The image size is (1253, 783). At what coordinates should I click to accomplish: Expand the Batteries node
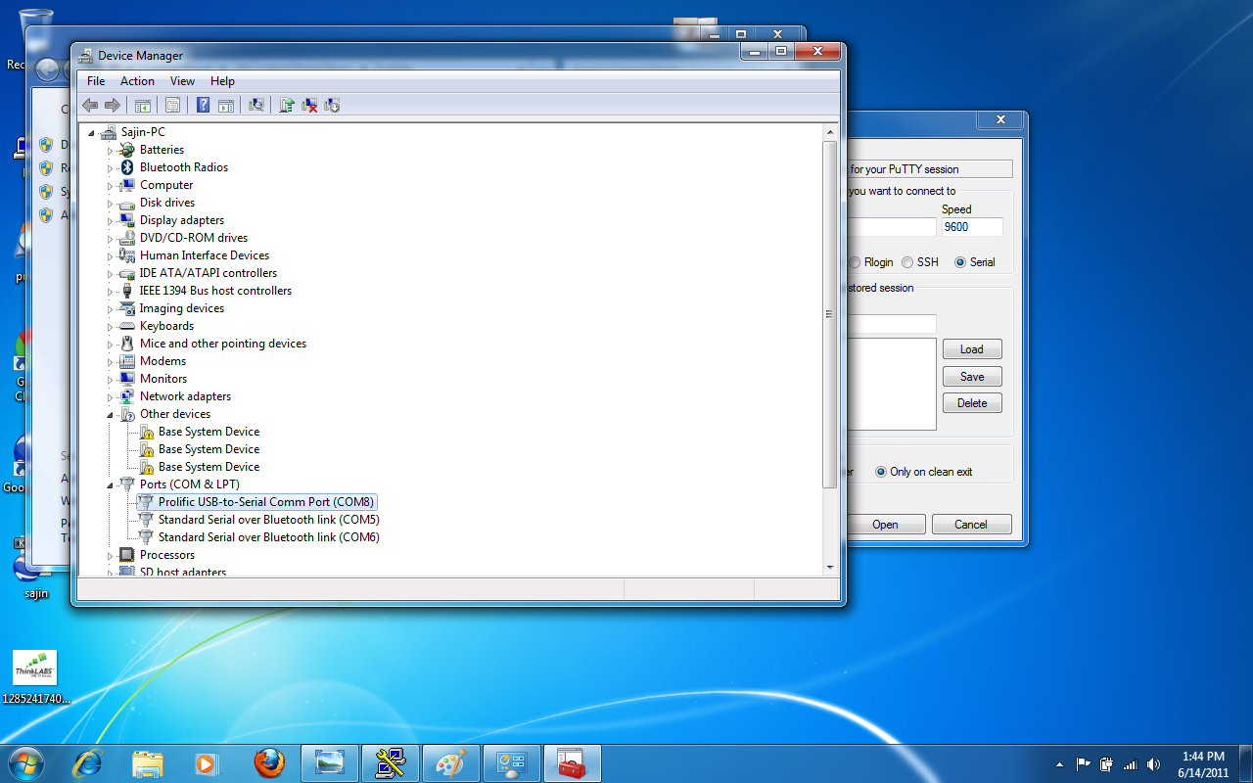(x=111, y=151)
